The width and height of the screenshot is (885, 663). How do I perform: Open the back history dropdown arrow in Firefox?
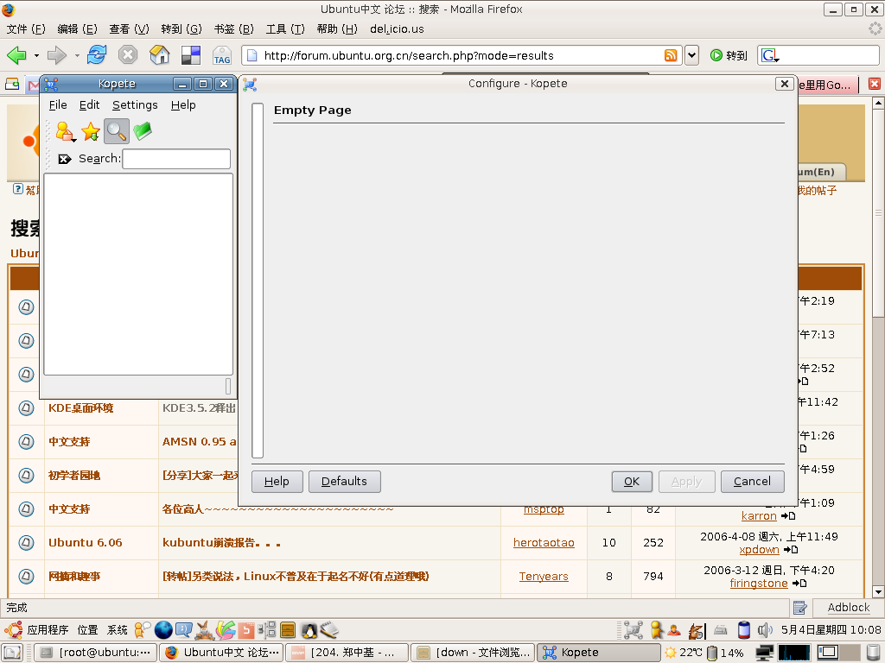pos(36,55)
